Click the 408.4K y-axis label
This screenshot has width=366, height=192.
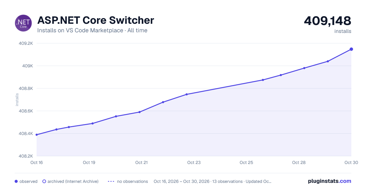pyautogui.click(x=26, y=133)
